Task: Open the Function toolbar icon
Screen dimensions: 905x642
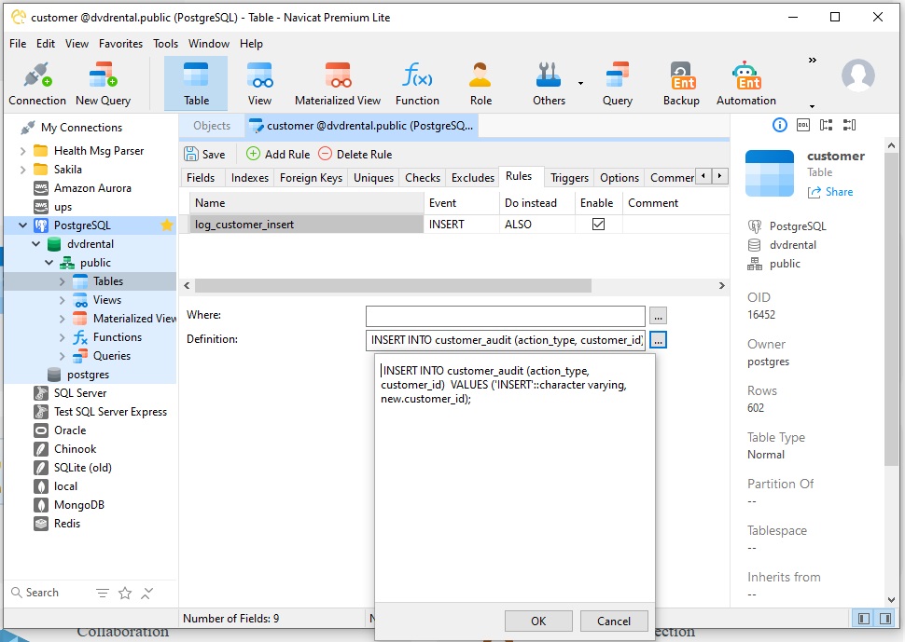Action: [x=417, y=84]
